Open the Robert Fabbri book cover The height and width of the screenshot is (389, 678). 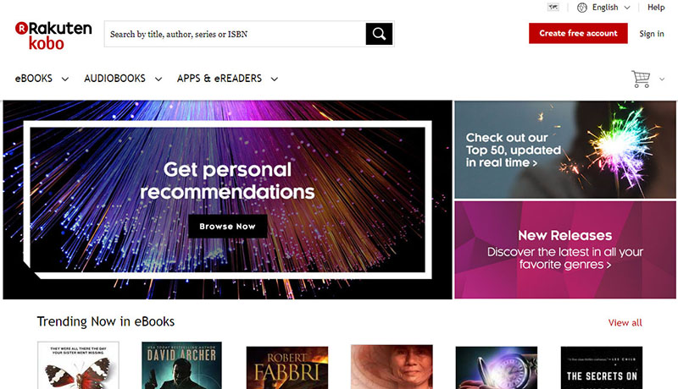click(x=286, y=367)
